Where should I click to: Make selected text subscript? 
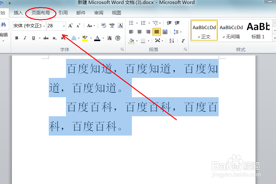[x=55, y=38]
